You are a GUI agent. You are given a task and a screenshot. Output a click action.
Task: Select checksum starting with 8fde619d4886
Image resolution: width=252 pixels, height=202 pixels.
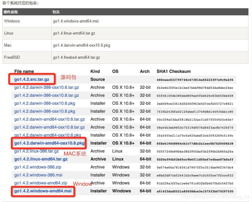pyautogui.click(x=195, y=143)
